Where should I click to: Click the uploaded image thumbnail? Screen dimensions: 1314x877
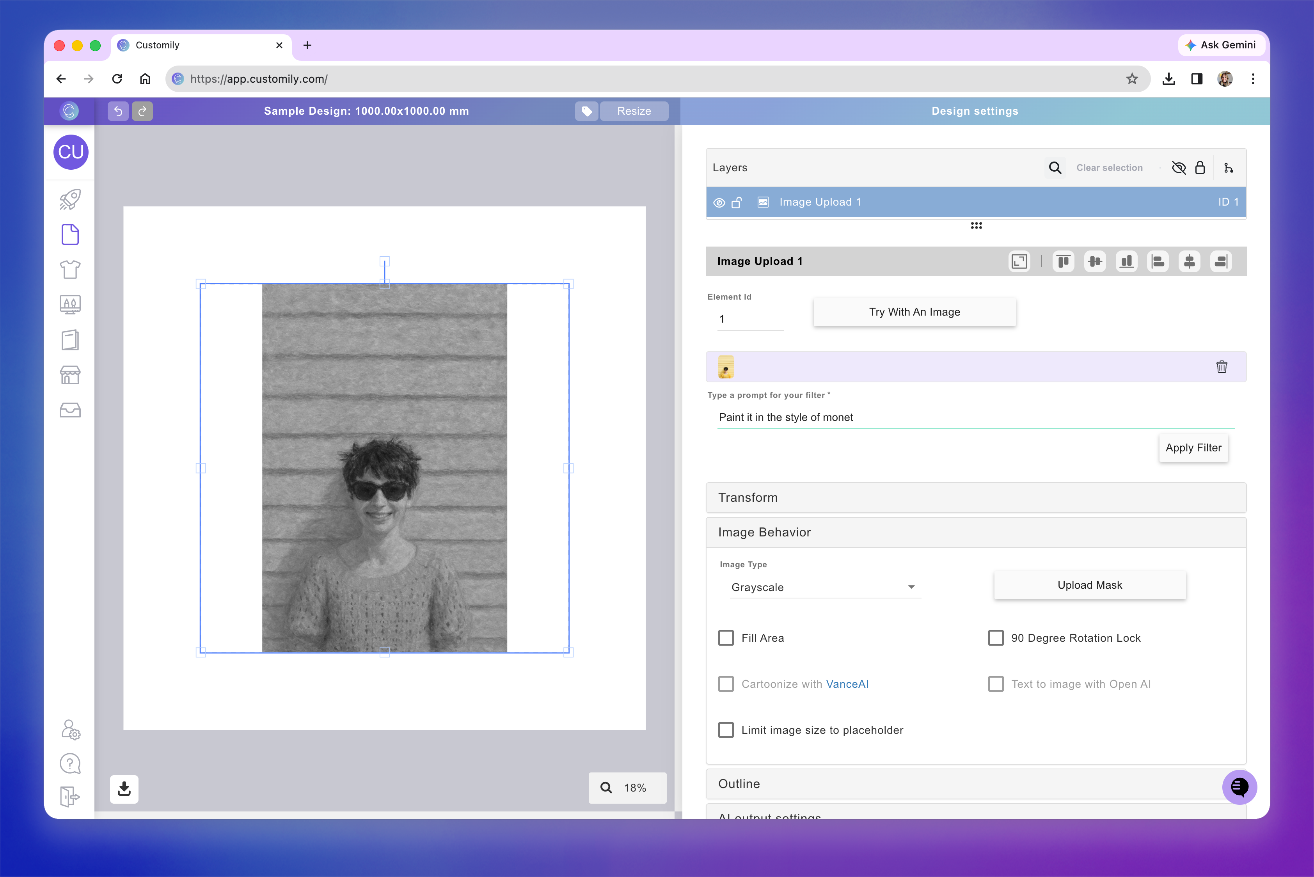(726, 367)
